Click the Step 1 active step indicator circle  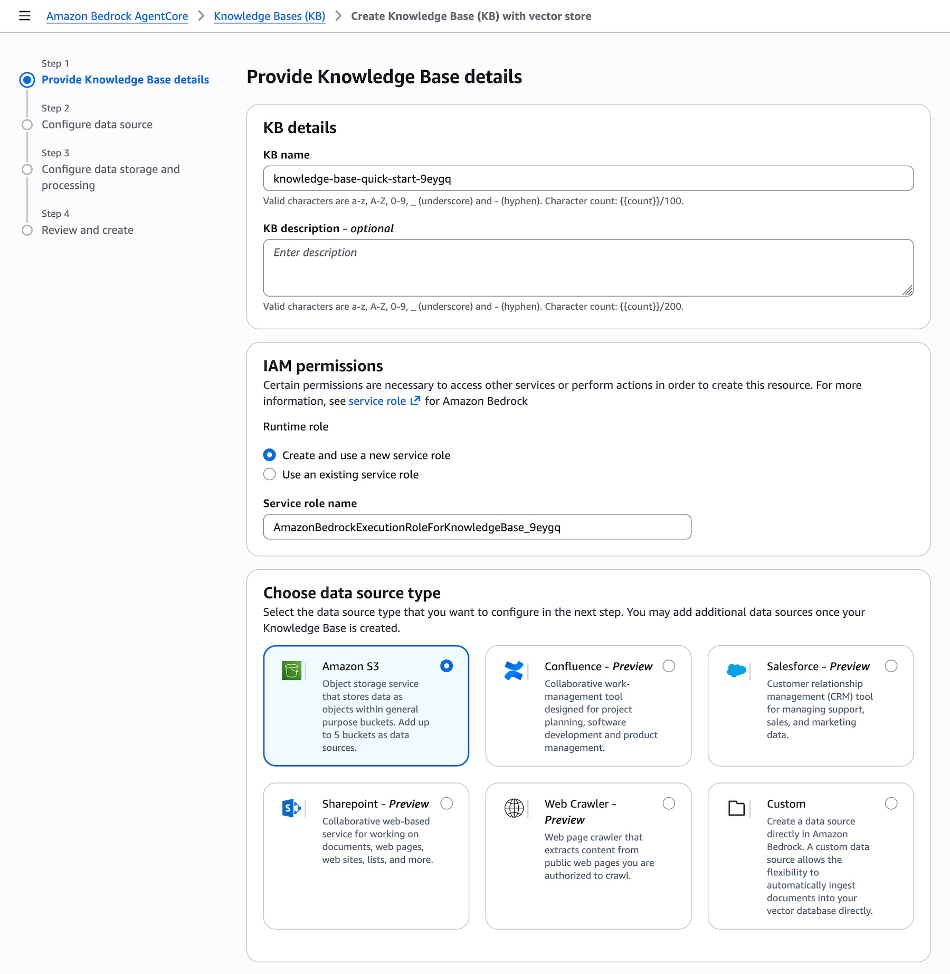click(27, 80)
